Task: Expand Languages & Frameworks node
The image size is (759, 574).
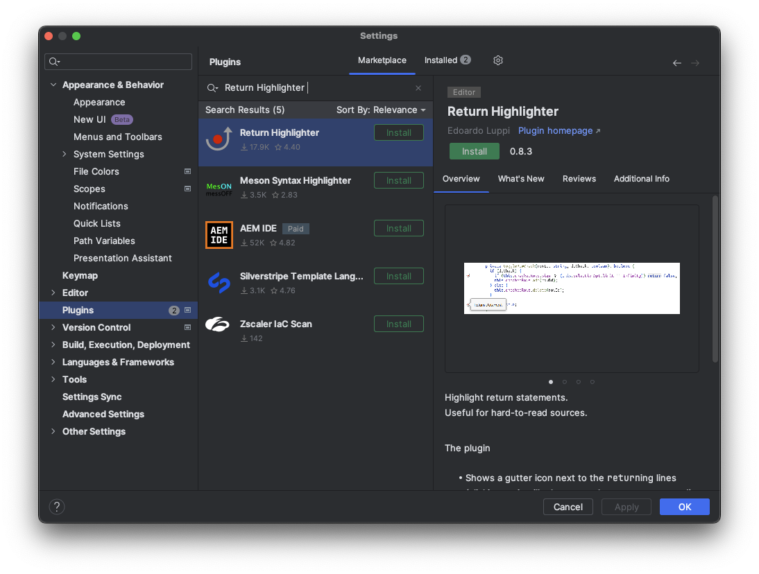Action: (x=53, y=362)
